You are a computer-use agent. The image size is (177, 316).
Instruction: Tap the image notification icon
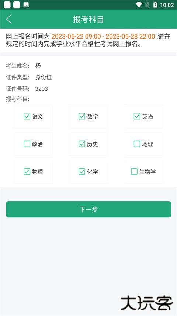click(26, 5)
